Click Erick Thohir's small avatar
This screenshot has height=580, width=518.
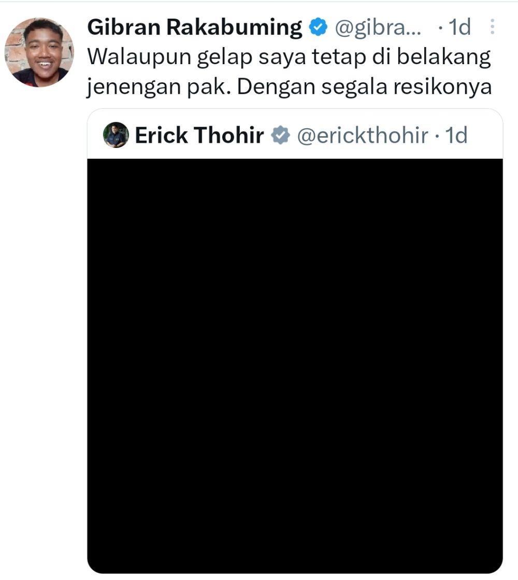tap(116, 135)
